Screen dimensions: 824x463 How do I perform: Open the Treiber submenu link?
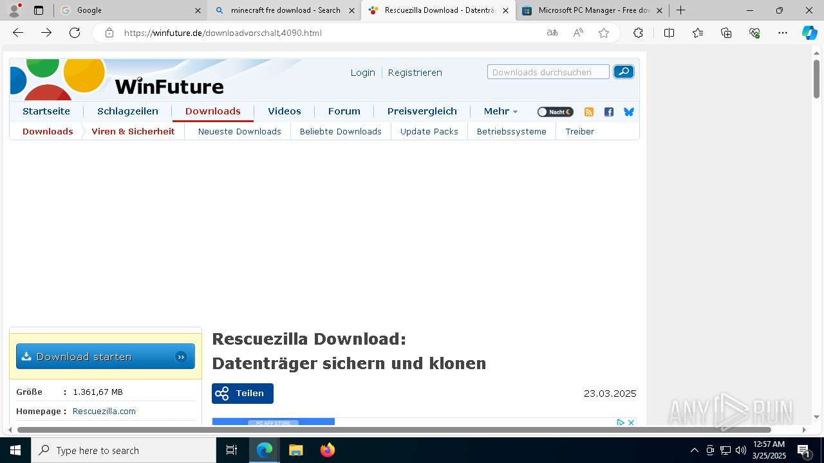point(580,131)
